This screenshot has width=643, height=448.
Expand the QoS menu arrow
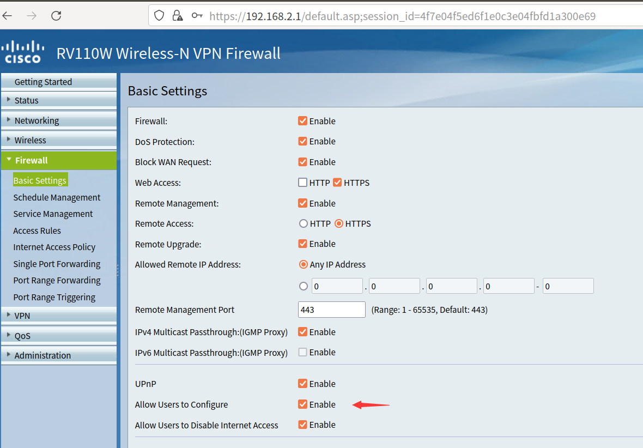[8, 335]
